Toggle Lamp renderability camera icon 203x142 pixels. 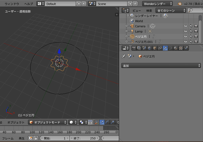(x=196, y=31)
